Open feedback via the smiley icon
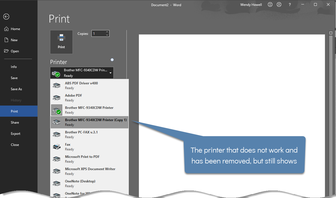Viewport: 336px width, 198px height. [x=270, y=4]
